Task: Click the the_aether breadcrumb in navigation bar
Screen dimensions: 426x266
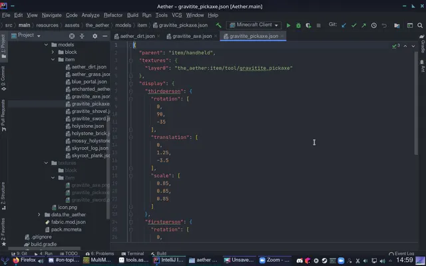Action: pyautogui.click(x=97, y=25)
